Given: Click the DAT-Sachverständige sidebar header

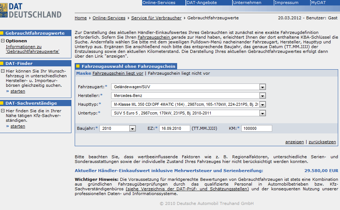Looking at the screenshot, I should 36,103.
